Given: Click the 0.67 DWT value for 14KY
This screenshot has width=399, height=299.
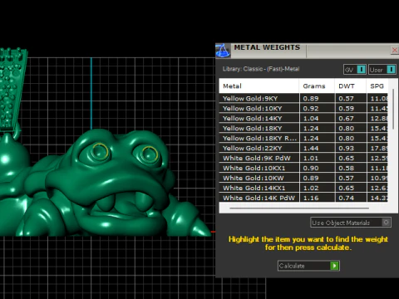Looking at the screenshot, I should coord(347,119).
